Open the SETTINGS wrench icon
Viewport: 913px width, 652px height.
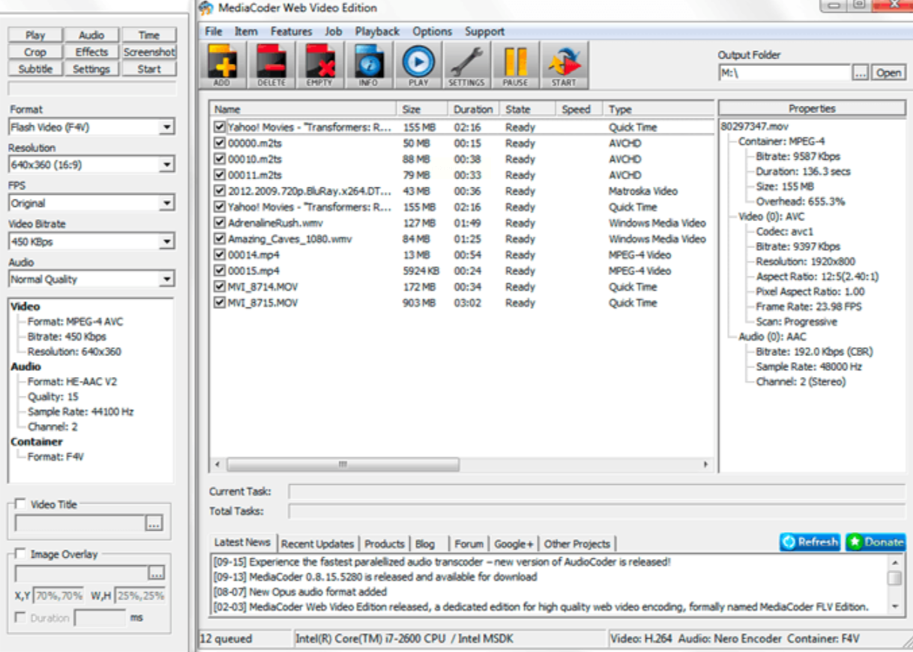[466, 64]
